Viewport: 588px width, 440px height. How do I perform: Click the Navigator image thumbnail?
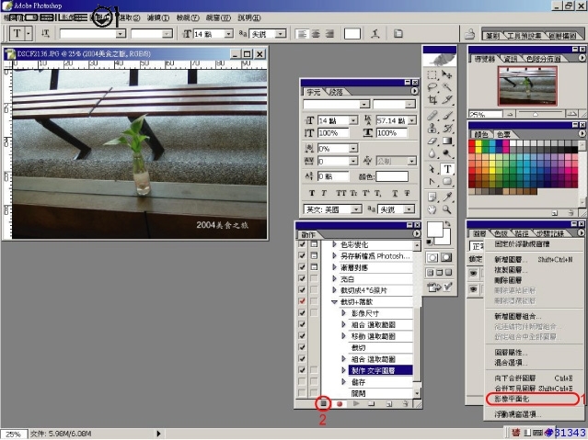point(527,86)
